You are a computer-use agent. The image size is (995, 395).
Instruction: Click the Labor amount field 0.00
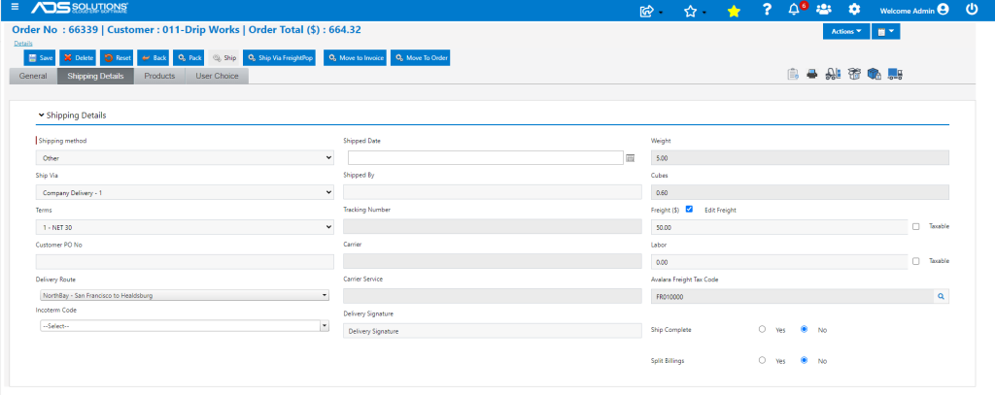pyautogui.click(x=779, y=261)
